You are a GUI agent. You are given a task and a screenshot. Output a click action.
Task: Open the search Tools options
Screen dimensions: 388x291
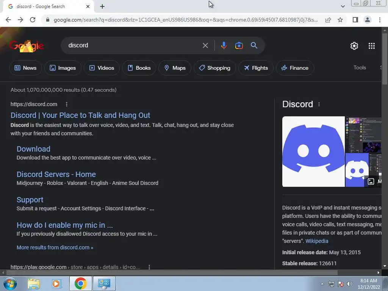[360, 67]
